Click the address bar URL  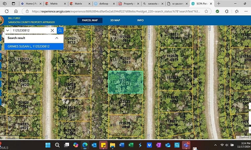tap(116, 11)
